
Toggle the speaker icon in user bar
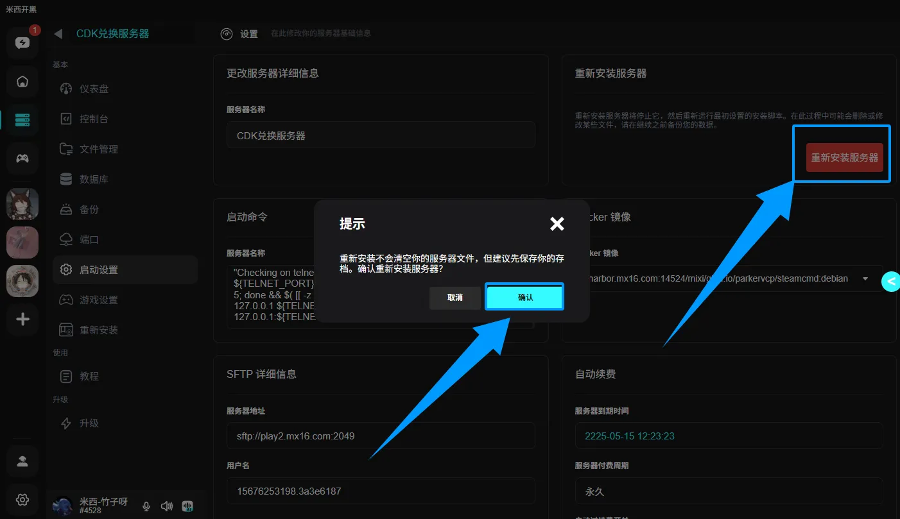pos(167,506)
